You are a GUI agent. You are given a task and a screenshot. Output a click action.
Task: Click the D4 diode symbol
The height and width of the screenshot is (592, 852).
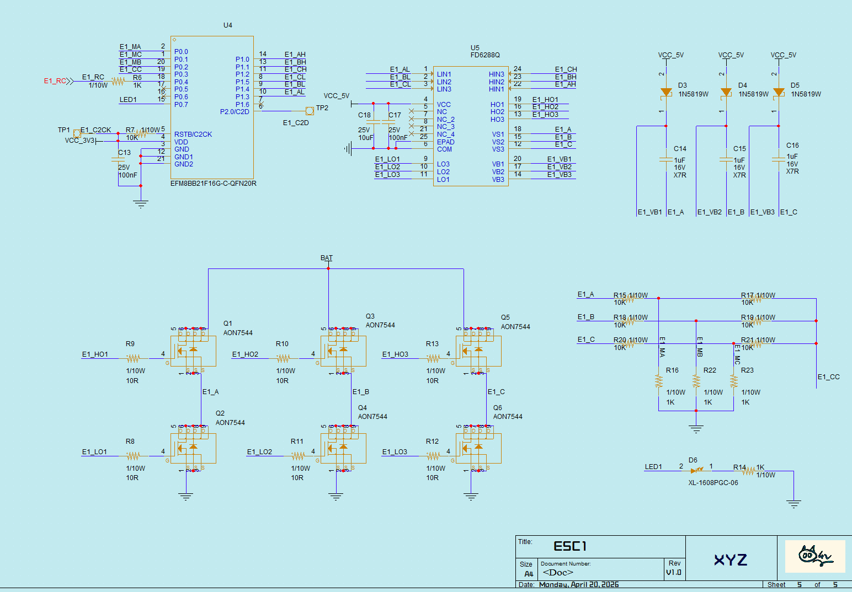[726, 93]
